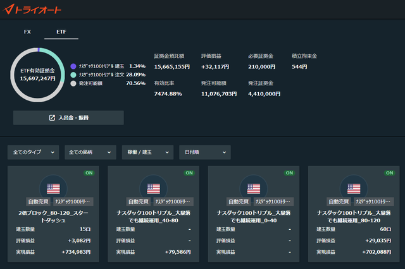Click ナスダック100トリ… tag on 40-80 card
This screenshot has width=405, height=269.
(x=173, y=201)
